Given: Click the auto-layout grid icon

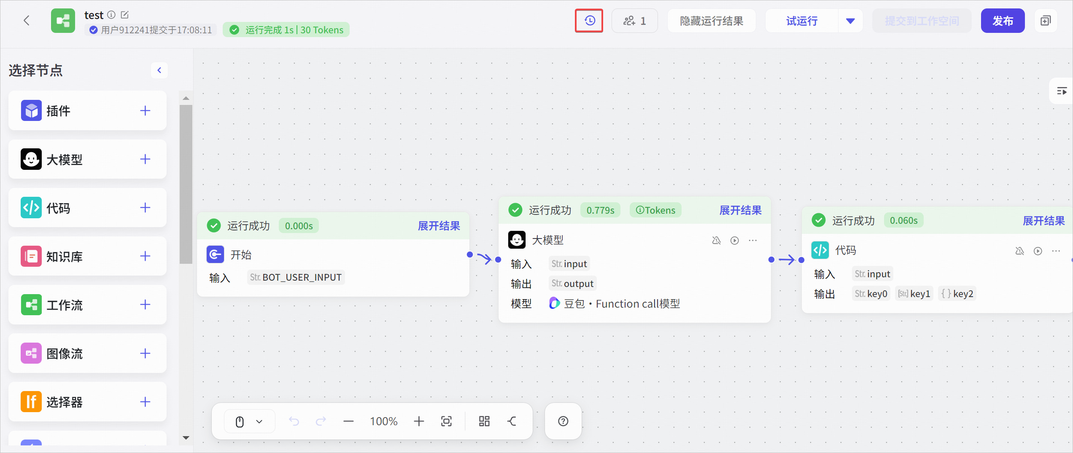Looking at the screenshot, I should [x=484, y=421].
